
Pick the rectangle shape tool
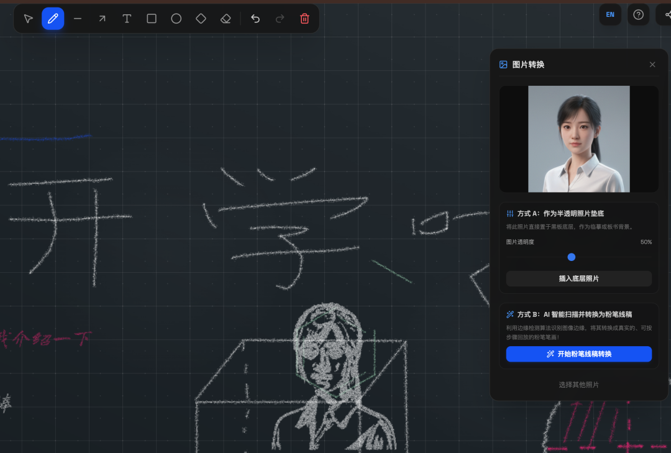tap(152, 19)
